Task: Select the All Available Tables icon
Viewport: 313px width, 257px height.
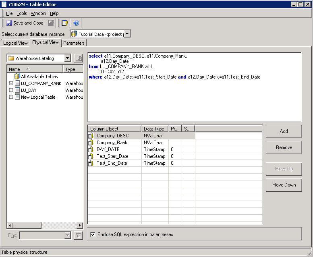Action: [x=17, y=76]
